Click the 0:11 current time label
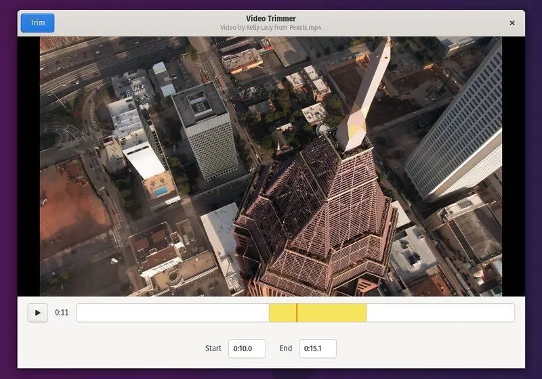This screenshot has height=379, width=542. click(x=62, y=313)
